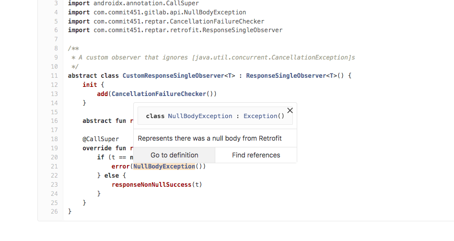Click the error function call on line 21
The width and height of the screenshot is (454, 241).
[120, 166]
